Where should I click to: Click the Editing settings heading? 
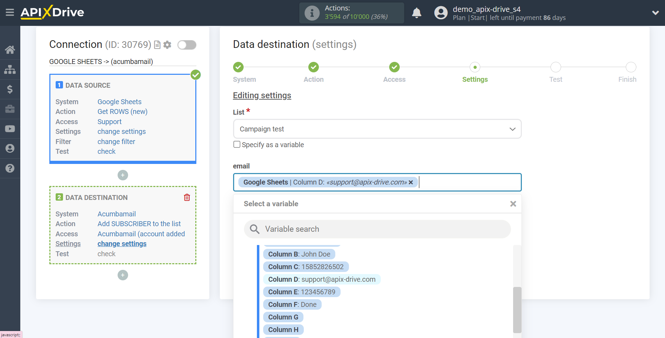(x=262, y=95)
